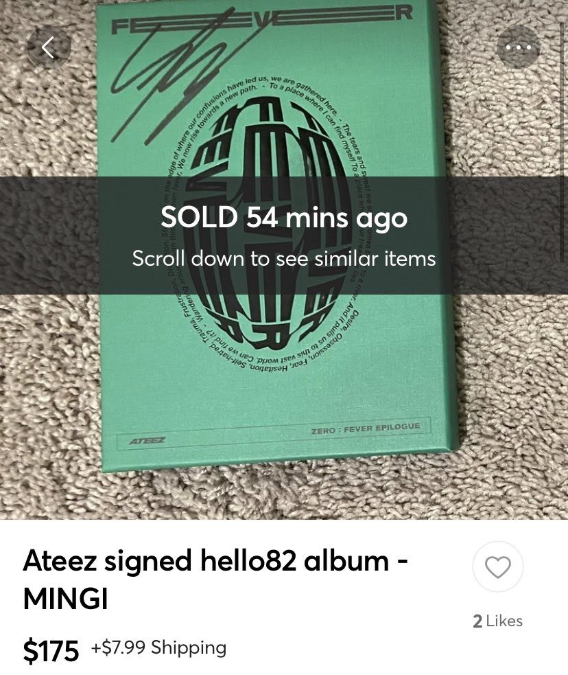Image resolution: width=568 pixels, height=675 pixels.
Task: Click the $175 price
Action: pos(51,650)
